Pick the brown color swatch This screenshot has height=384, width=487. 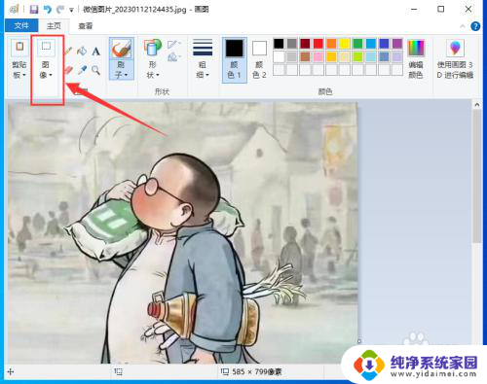(x=305, y=56)
